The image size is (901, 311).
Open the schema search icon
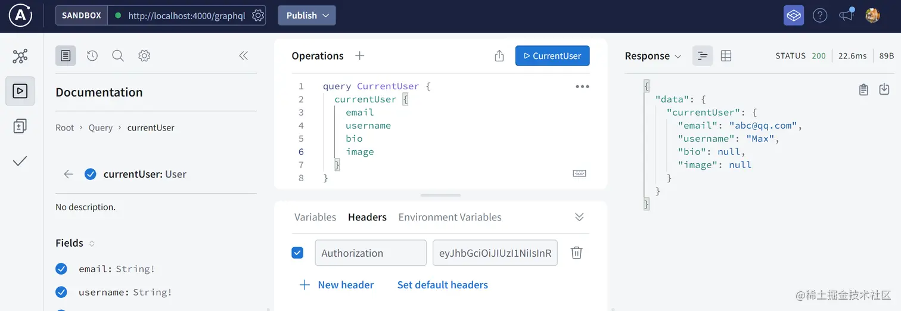point(118,56)
